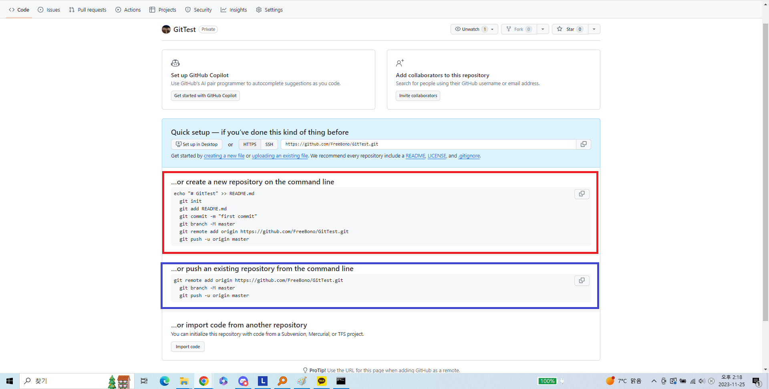The image size is (769, 389).
Task: Click the Import code button
Action: pyautogui.click(x=188, y=347)
